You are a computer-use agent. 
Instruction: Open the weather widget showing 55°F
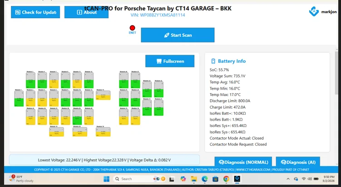[x=21, y=178]
